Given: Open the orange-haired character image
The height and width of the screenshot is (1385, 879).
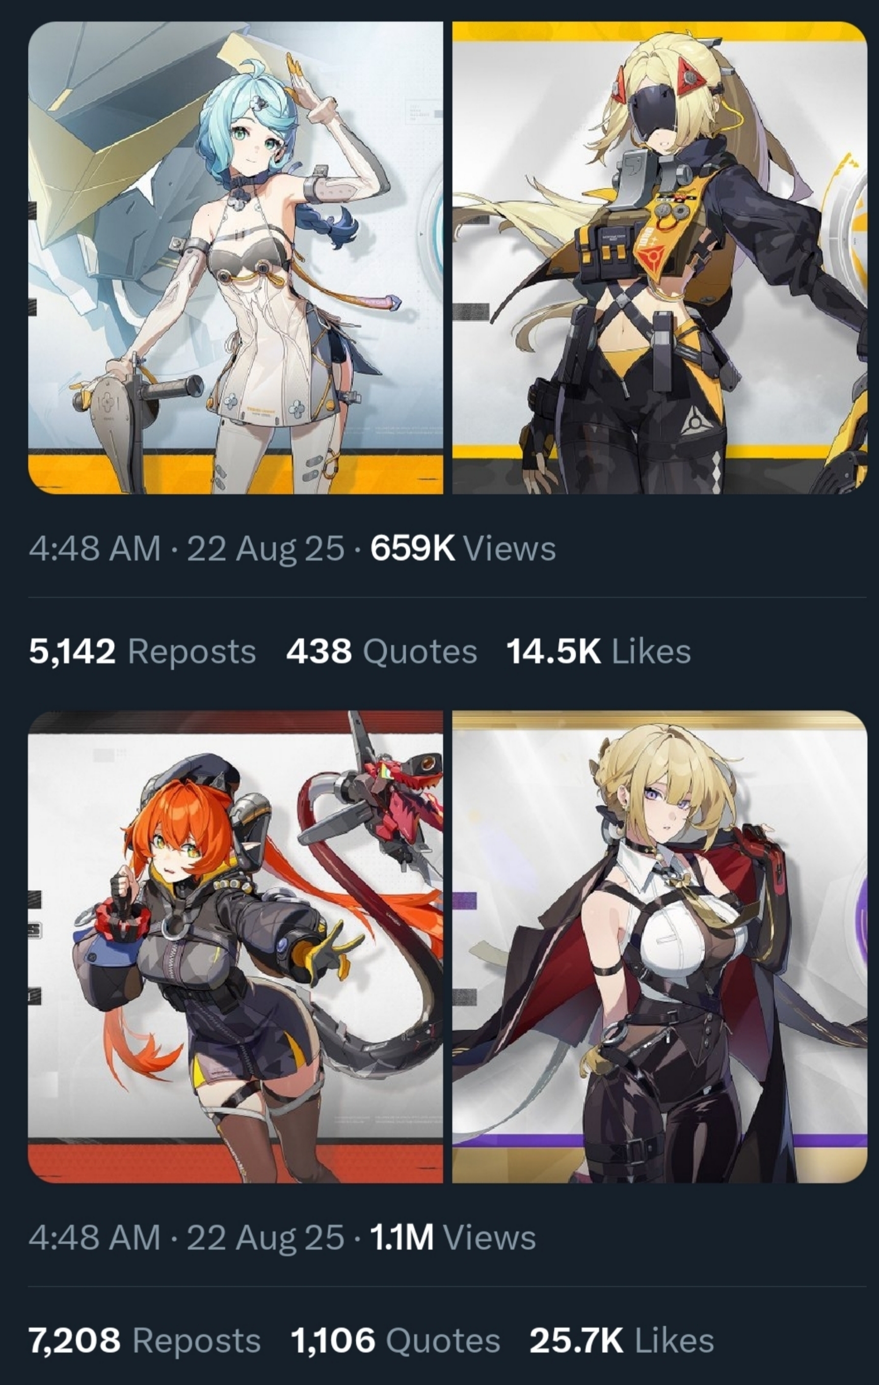Looking at the screenshot, I should (236, 946).
